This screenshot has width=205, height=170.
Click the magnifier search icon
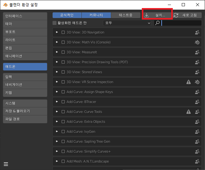pyautogui.click(x=157, y=23)
